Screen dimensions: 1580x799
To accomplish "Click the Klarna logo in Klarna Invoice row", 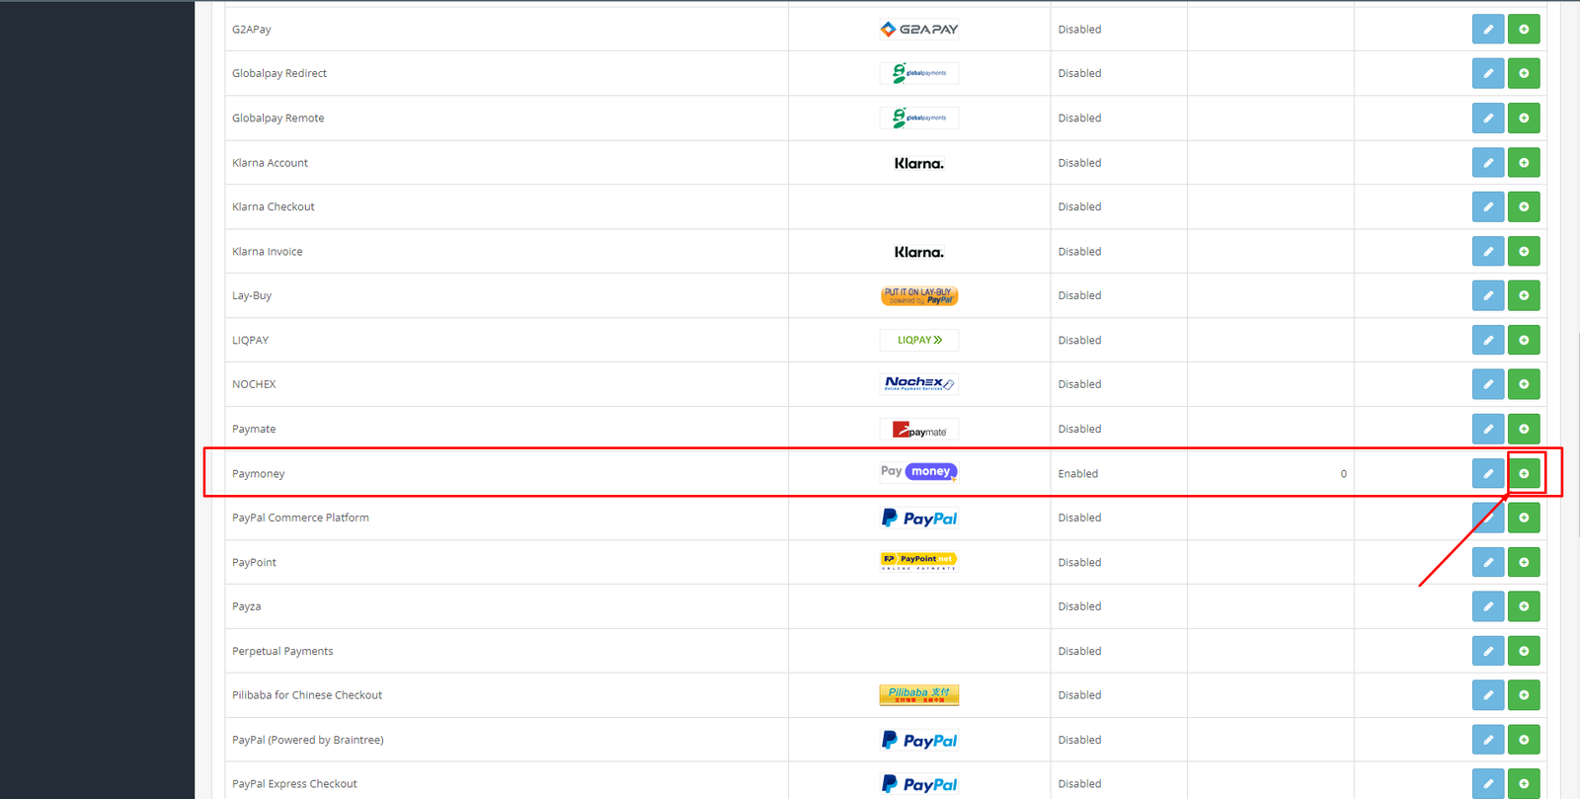I will 918,252.
